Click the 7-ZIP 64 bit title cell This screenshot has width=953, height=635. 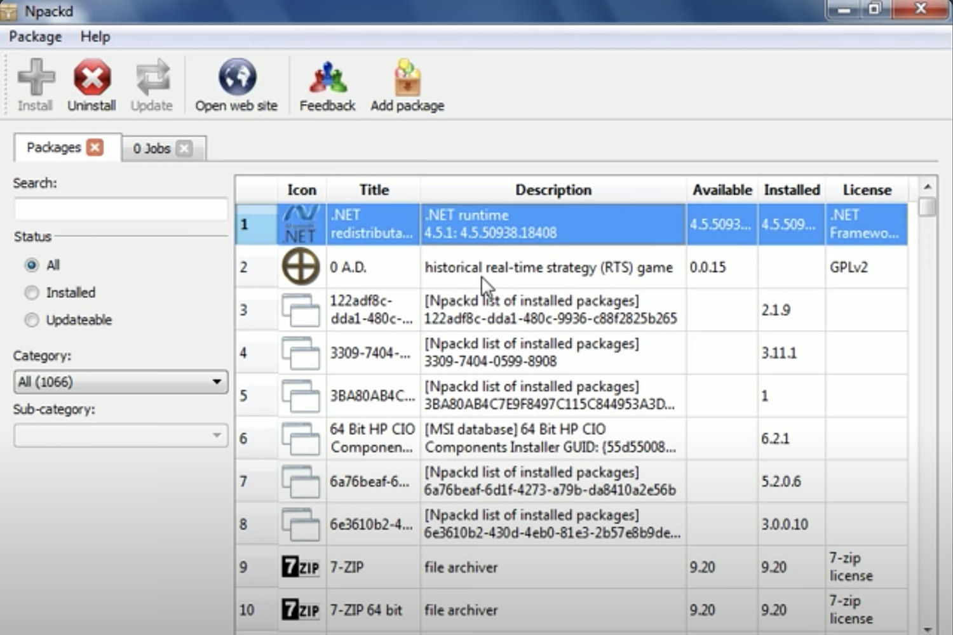[374, 610]
